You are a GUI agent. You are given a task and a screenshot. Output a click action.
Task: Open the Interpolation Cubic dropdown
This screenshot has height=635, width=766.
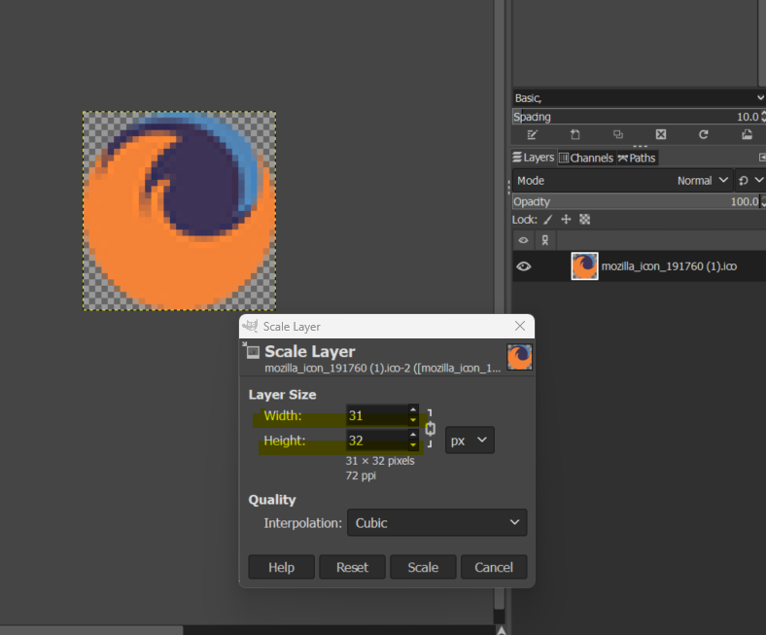[x=436, y=522]
